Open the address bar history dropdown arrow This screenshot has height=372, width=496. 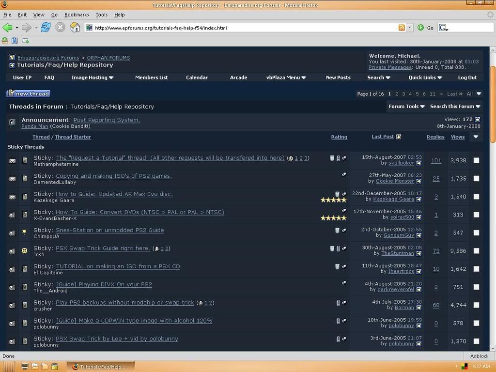coord(410,28)
